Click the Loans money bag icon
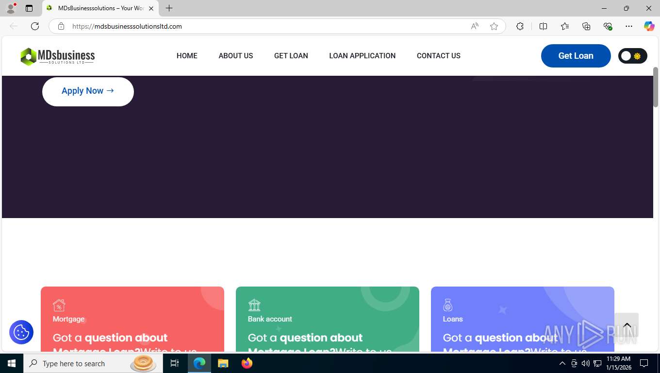This screenshot has height=373, width=660. point(448,305)
